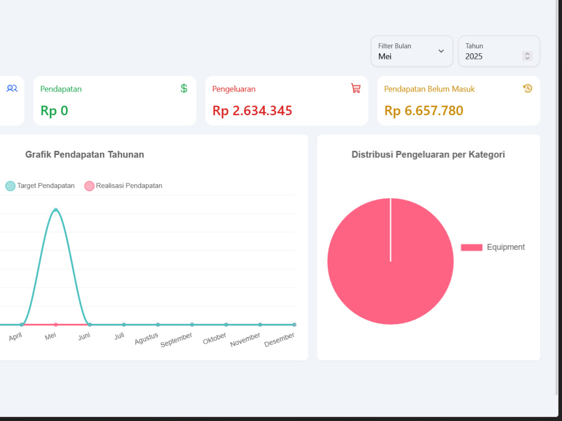
Task: Click the clock history icon on Pendapatan Belum Masuk
Action: pos(528,89)
